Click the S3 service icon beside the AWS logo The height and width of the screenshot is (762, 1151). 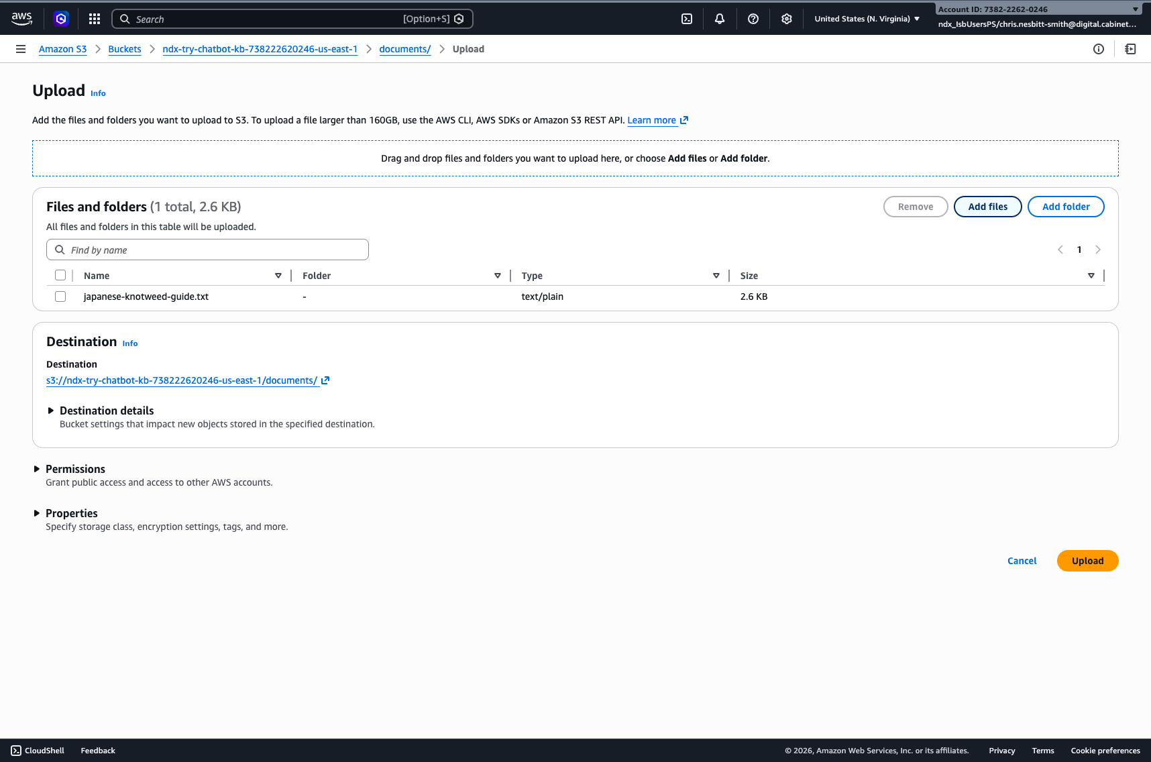pos(61,18)
